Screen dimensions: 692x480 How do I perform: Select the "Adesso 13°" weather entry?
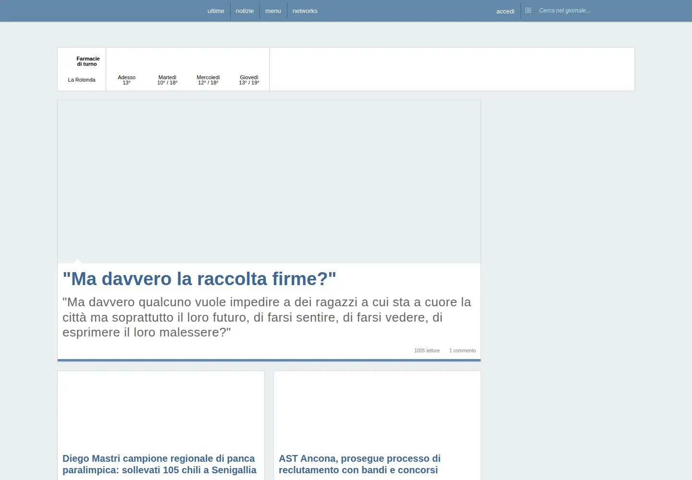pos(126,80)
